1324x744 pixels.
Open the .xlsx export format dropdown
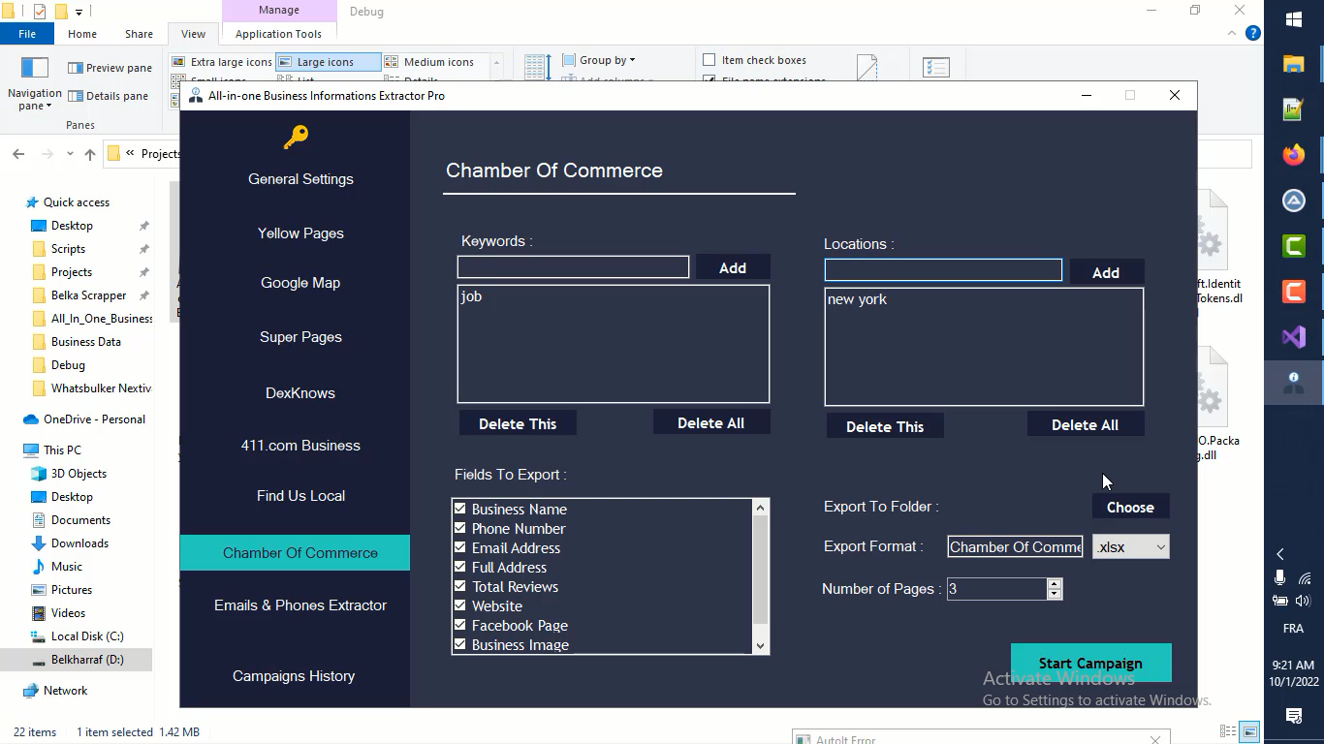(x=1130, y=547)
